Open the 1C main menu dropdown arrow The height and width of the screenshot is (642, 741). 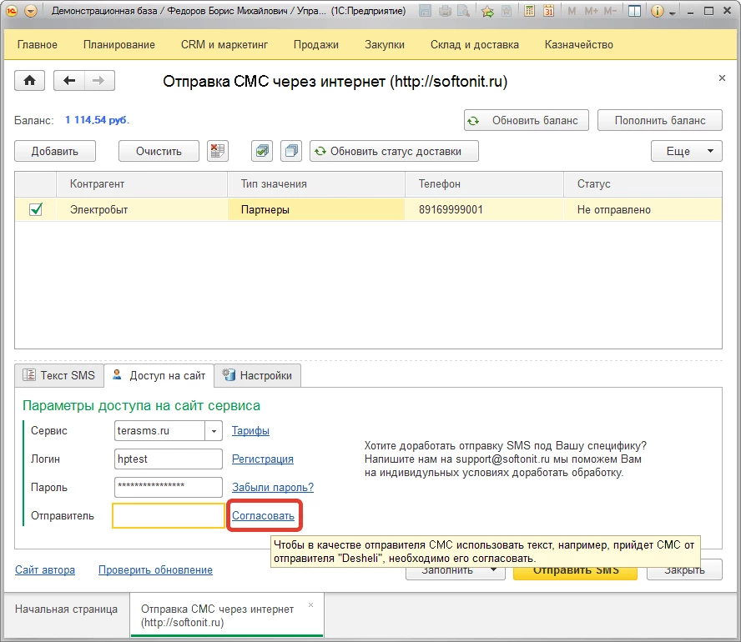point(31,12)
